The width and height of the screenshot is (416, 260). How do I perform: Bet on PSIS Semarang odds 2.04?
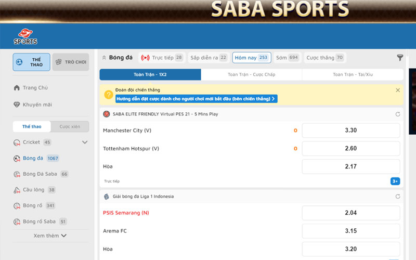coord(350,213)
